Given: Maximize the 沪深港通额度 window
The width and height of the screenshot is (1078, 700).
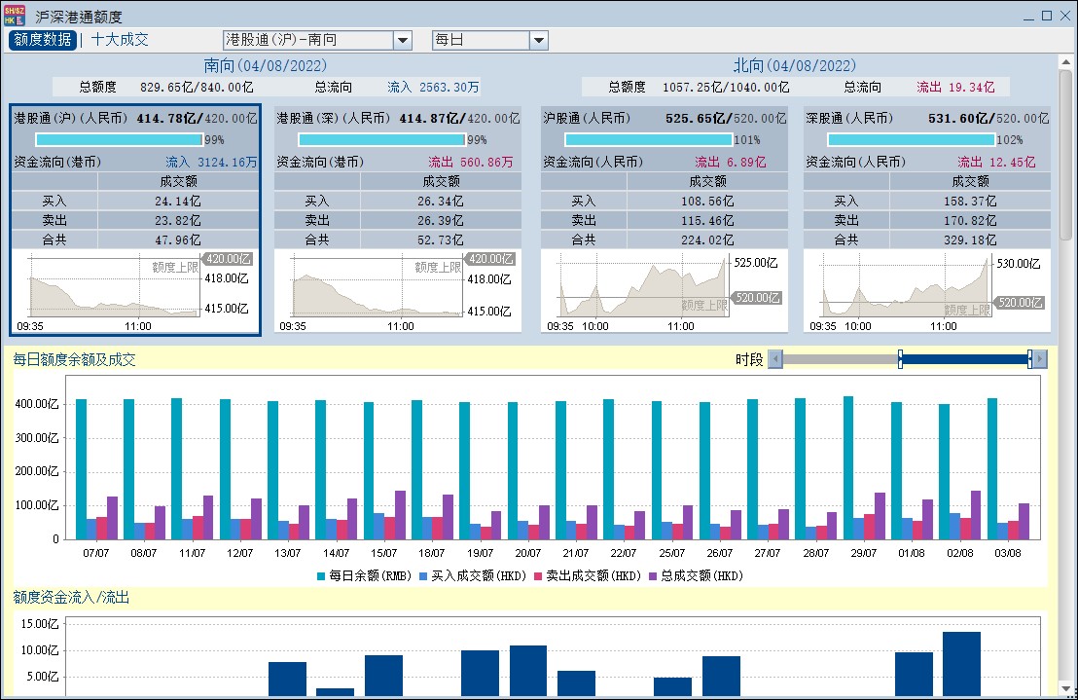Looking at the screenshot, I should click(x=1047, y=16).
